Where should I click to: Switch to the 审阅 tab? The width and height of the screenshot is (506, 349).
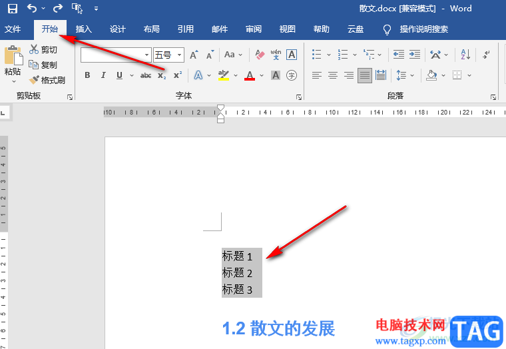(254, 29)
